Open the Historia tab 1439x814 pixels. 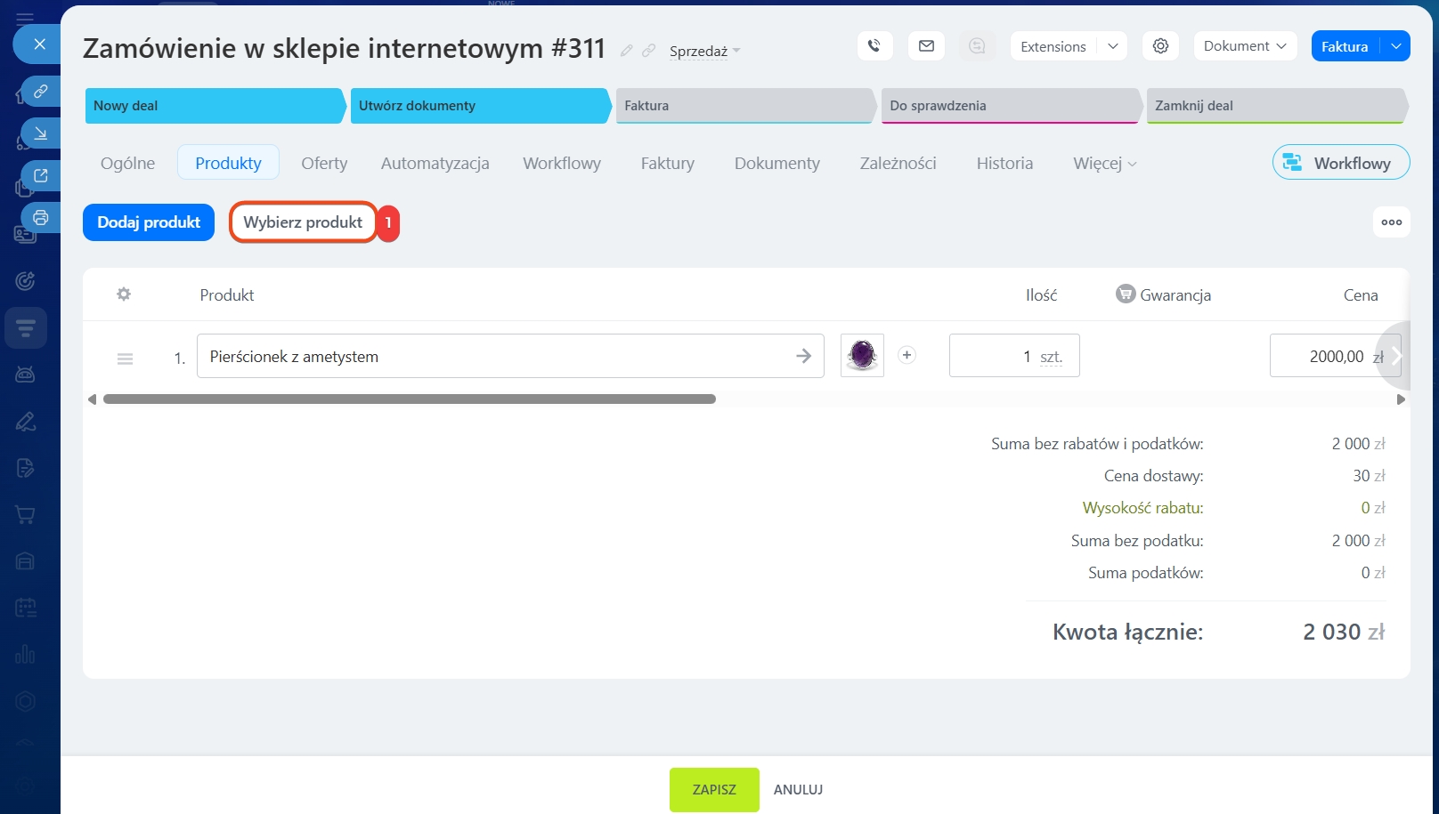(1004, 164)
